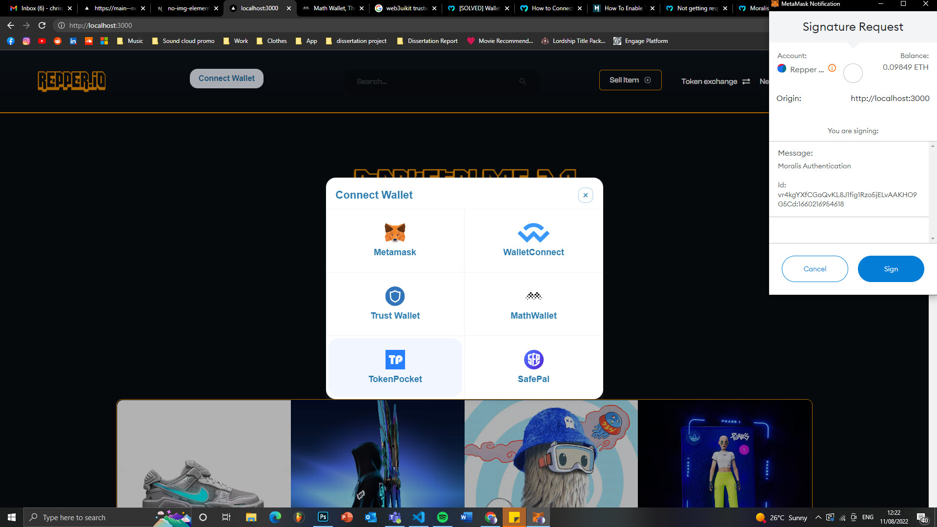The width and height of the screenshot is (937, 527).
Task: Choose TokenPocket wallet
Action: coord(395,367)
